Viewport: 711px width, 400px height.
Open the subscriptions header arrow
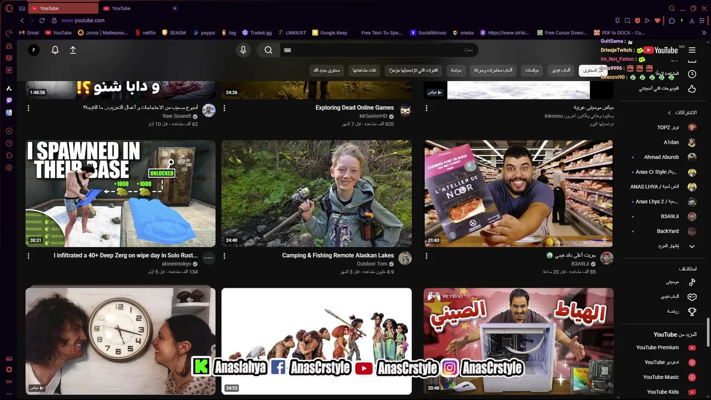(669, 113)
